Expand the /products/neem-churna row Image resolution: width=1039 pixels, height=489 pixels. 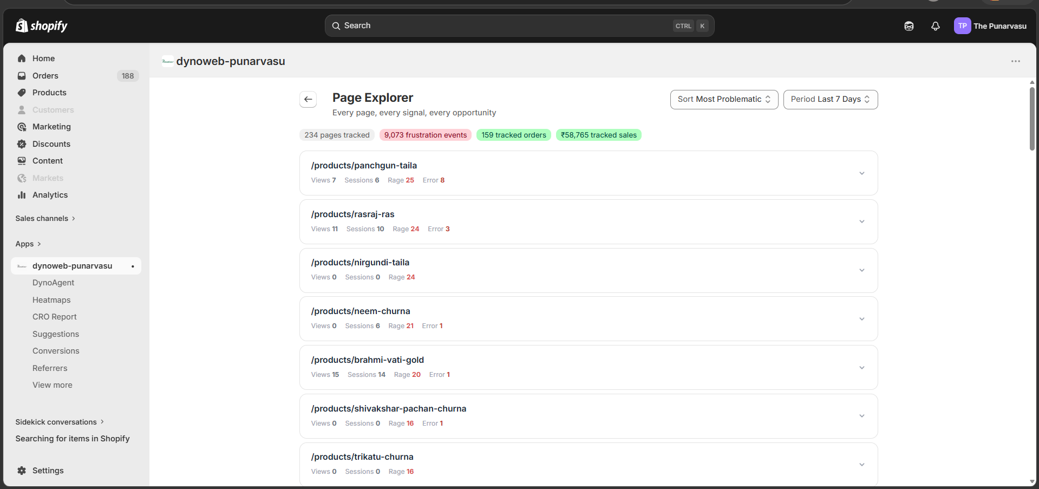(861, 319)
